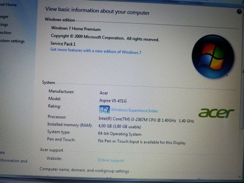Screen dimensions: 244x183
Task: Click Get more features with a new edition link
Action: [x=96, y=52]
